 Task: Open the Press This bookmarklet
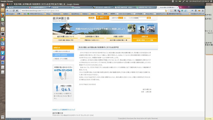coord(148,14)
